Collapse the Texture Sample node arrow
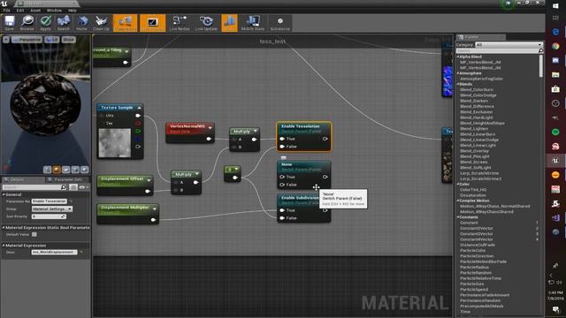566x318 pixels. click(x=139, y=108)
